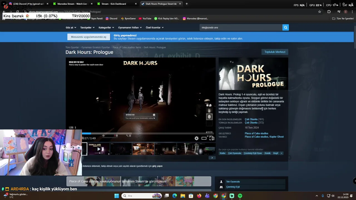The image size is (356, 200).
Task: Mute the trailer volume speaker icon
Action: click(103, 136)
